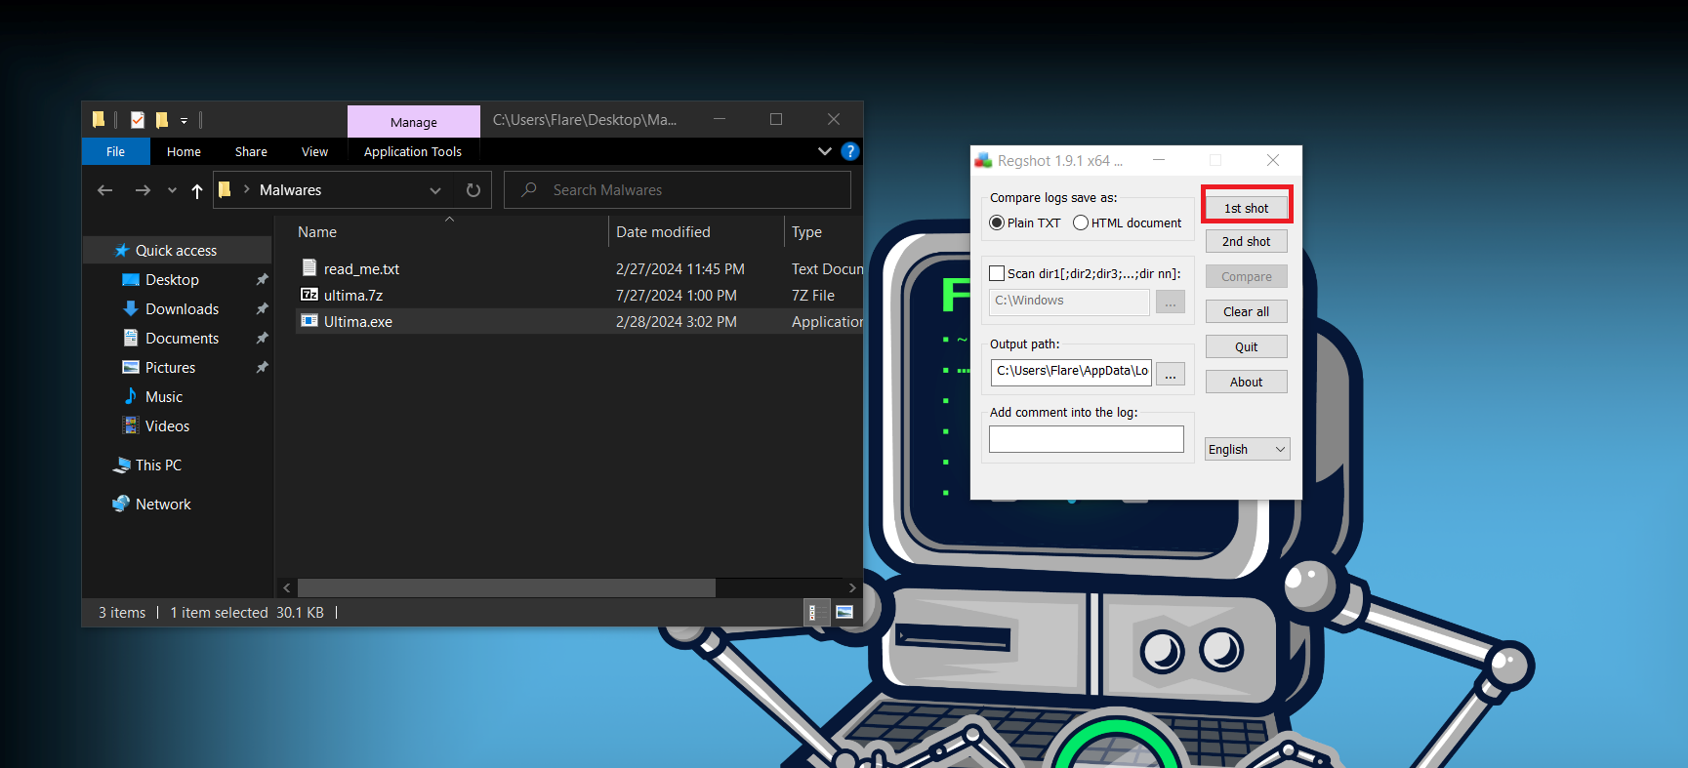Select This PC in the navigation pane
Screen dimensions: 1688x768
(158, 465)
